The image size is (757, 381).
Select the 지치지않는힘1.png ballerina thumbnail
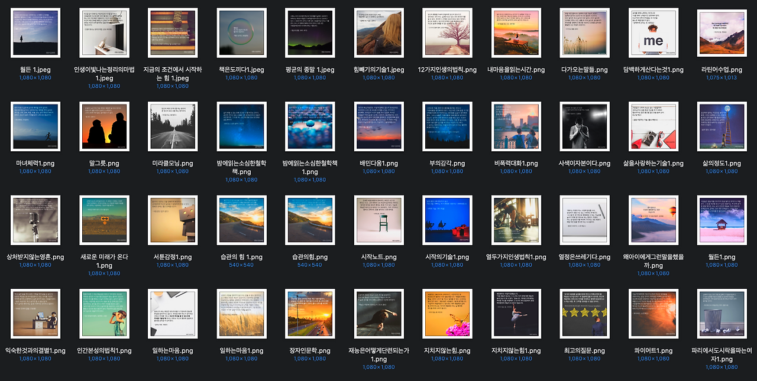coord(516,314)
